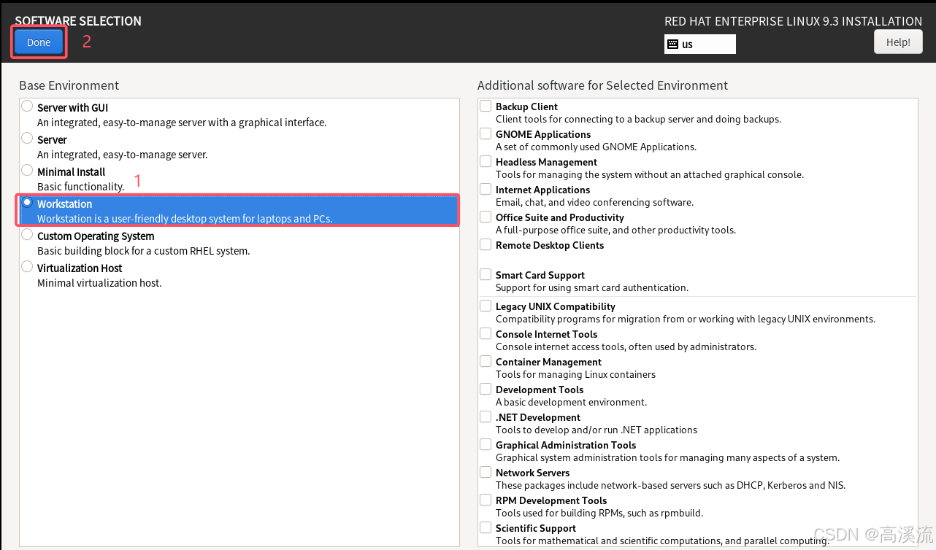Choose the Custom Operating System radio button

[x=27, y=234]
